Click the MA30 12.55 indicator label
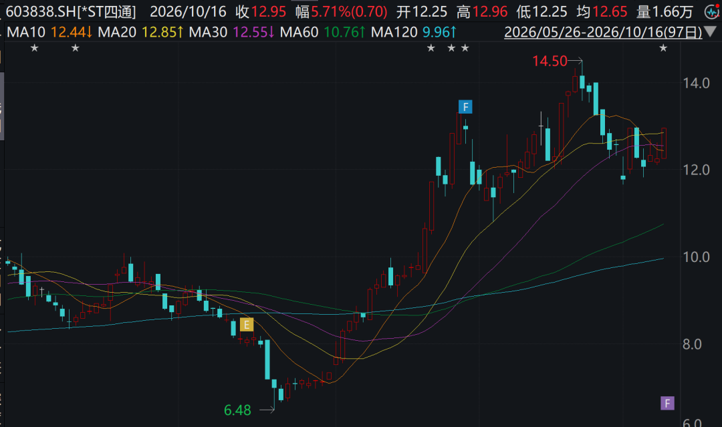Screen dimensions: 722x427 [231, 32]
